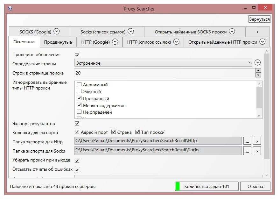This screenshot has height=201, width=280.
Task: Click the Количество задач 101 progress bar
Action: tap(206, 186)
